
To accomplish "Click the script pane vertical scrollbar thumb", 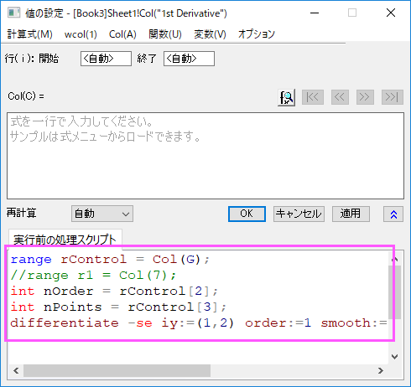I will tap(394, 292).
